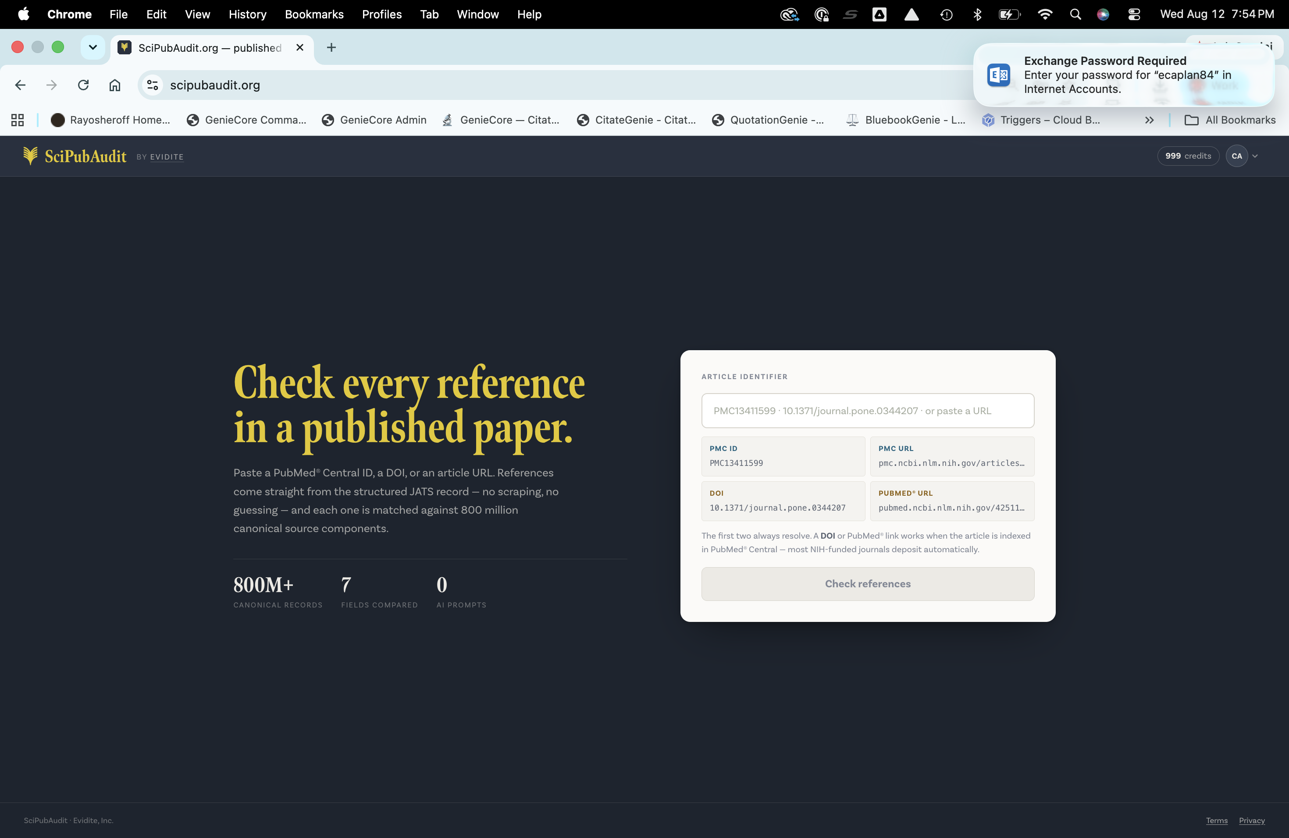Screen dimensions: 1289x838
Task: Select the PMC URL example card
Action: pyautogui.click(x=952, y=456)
